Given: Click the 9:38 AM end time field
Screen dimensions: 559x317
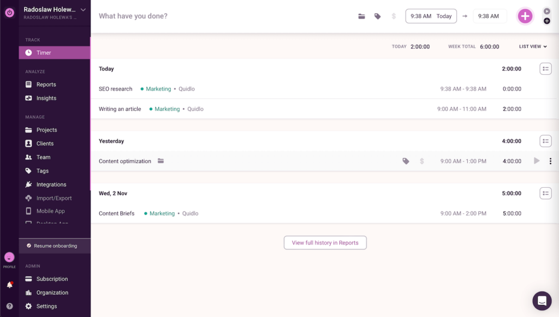Looking at the screenshot, I should (x=490, y=16).
